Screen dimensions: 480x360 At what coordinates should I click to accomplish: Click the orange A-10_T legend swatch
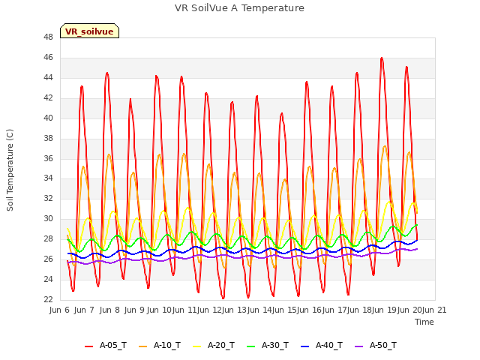point(143,346)
